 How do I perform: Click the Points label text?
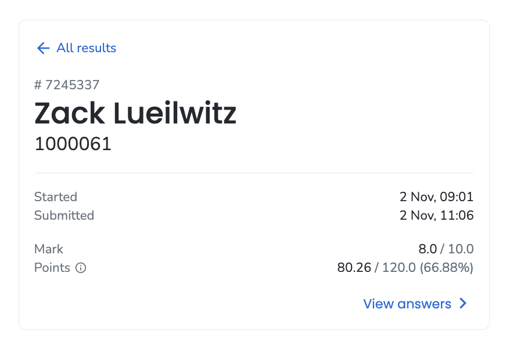pyautogui.click(x=52, y=268)
